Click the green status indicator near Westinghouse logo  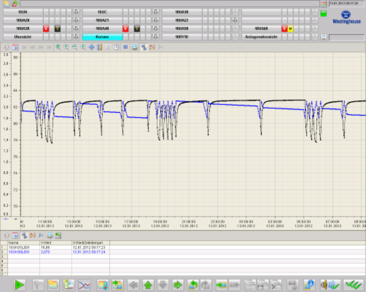click(323, 13)
